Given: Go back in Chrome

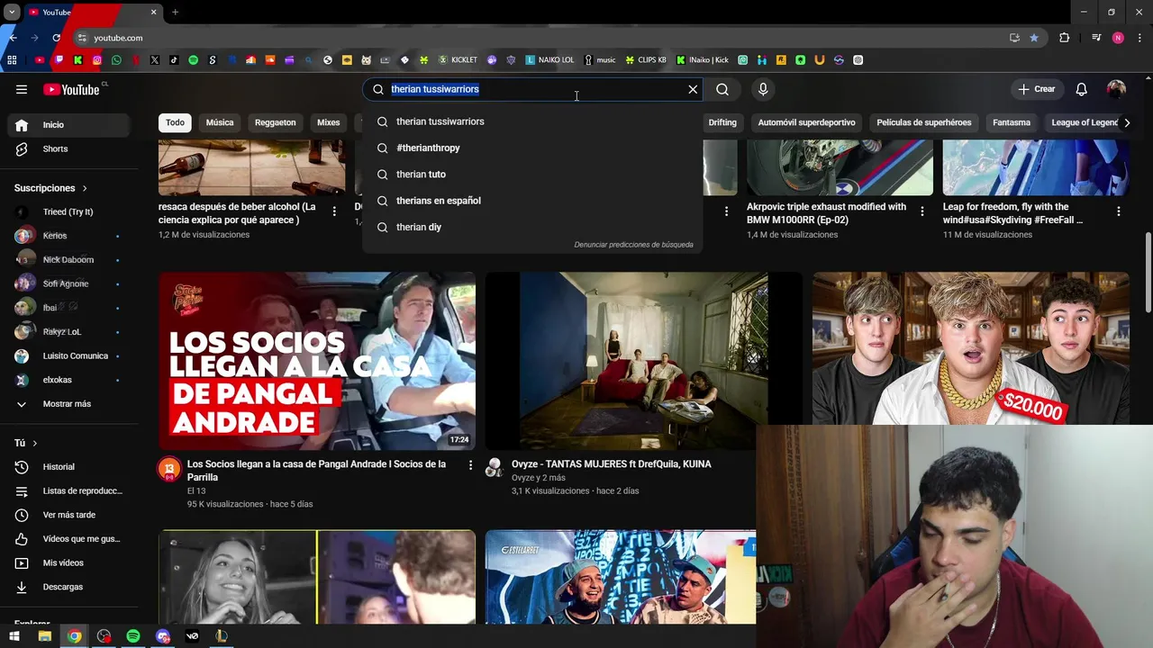Looking at the screenshot, I should coord(13,38).
